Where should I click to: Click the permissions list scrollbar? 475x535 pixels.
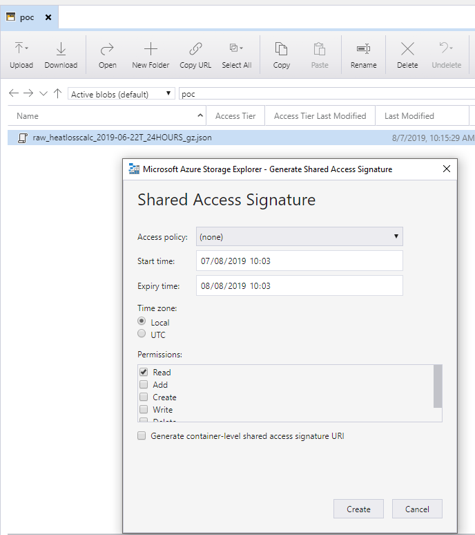click(438, 386)
